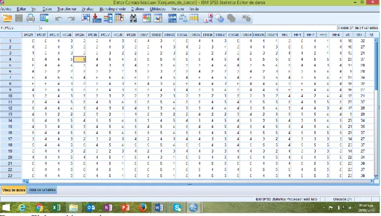Select row 23 header
Screen dimensions: 381x216
(10, 176)
